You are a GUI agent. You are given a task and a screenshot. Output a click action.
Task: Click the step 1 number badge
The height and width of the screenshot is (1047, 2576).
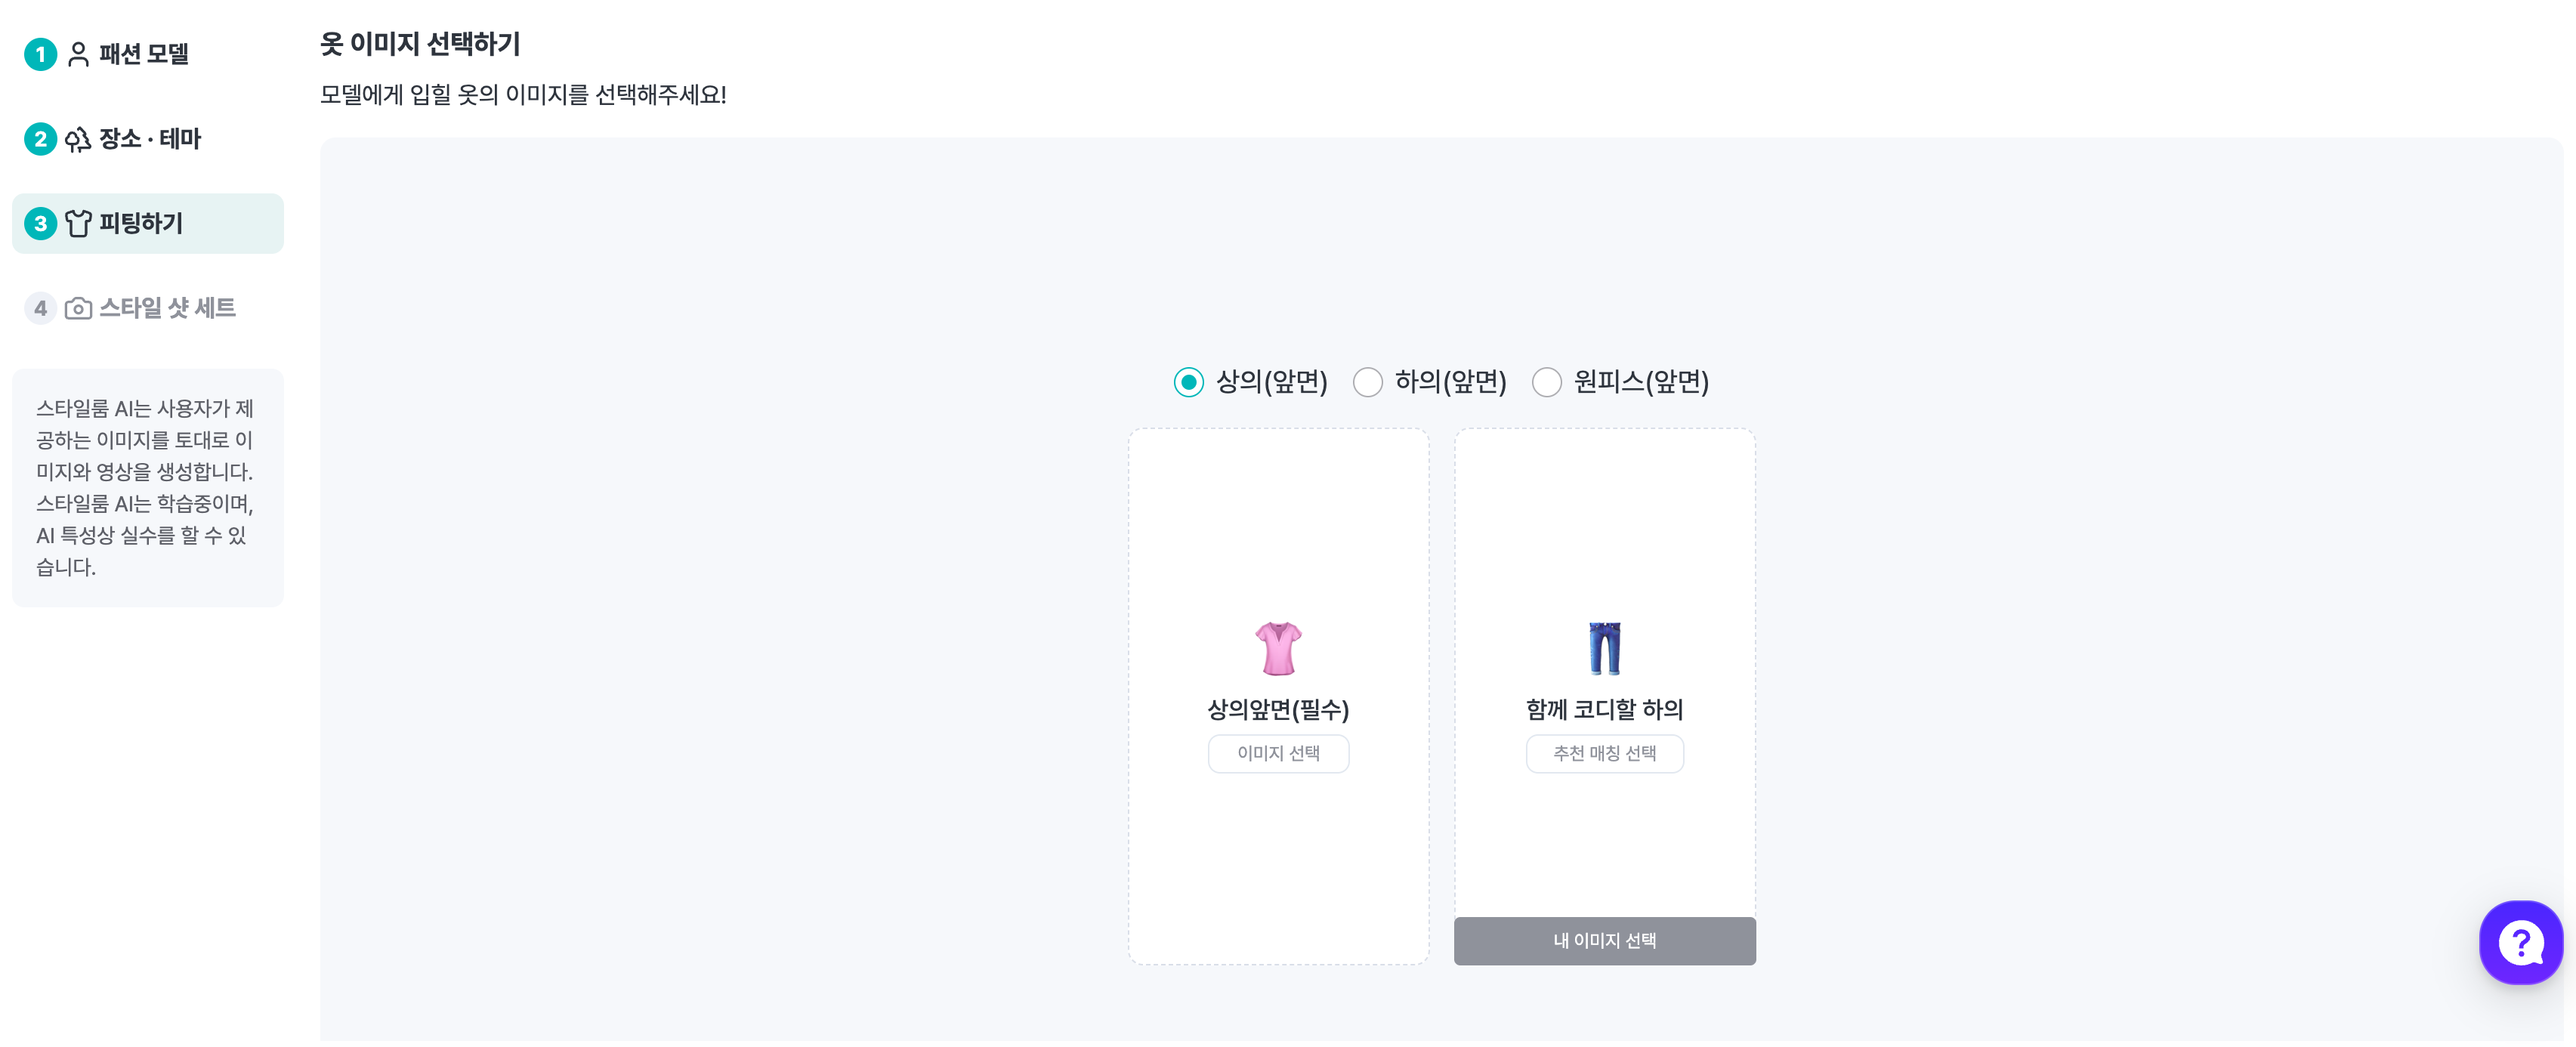coord(40,54)
